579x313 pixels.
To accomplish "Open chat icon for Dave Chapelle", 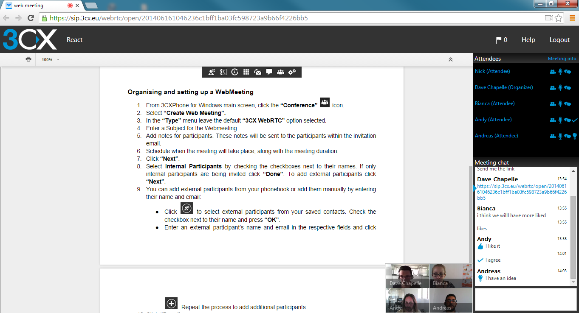I will click(568, 88).
